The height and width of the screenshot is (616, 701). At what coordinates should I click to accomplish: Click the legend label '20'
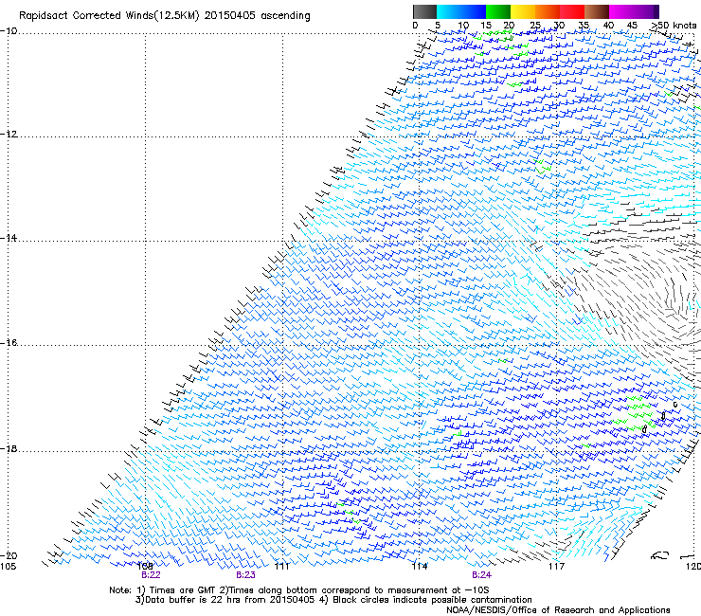509,26
